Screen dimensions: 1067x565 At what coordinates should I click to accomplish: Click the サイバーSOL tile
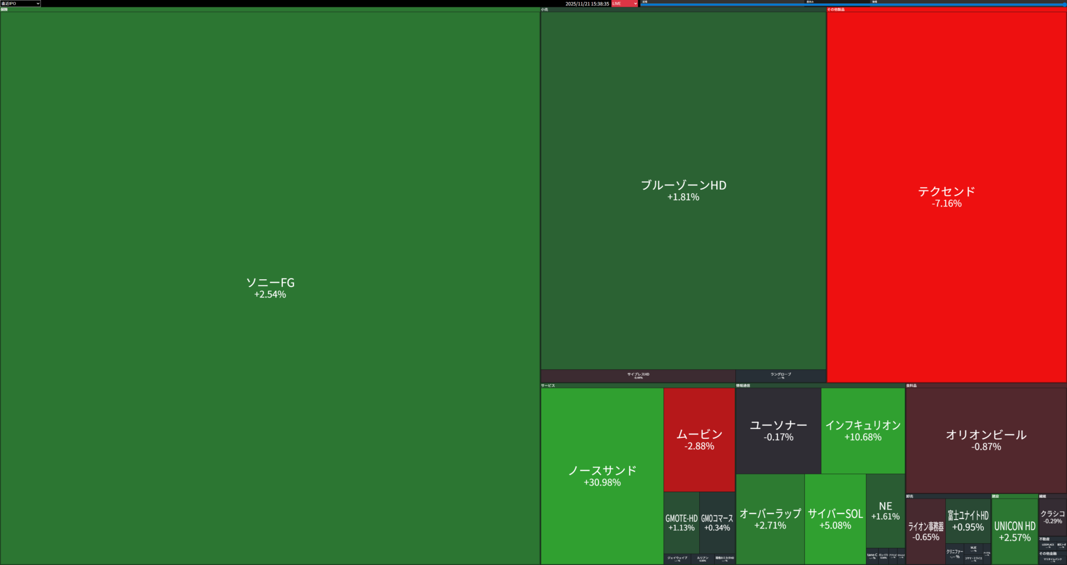(x=835, y=519)
